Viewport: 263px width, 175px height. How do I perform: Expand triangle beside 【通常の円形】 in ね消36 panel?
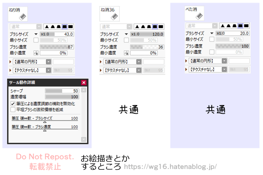(x=101, y=62)
